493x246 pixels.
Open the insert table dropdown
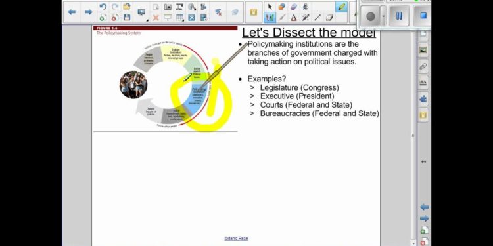click(x=179, y=18)
